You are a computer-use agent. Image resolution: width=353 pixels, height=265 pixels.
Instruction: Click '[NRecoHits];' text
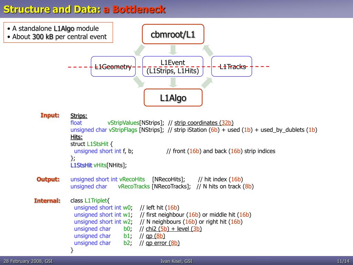169,179
